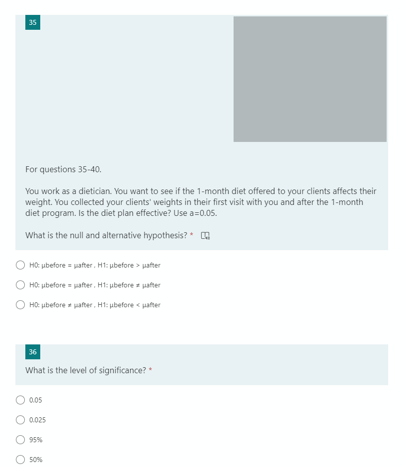
Task: Click the book-with-speaker read-aloud icon
Action: (205, 235)
